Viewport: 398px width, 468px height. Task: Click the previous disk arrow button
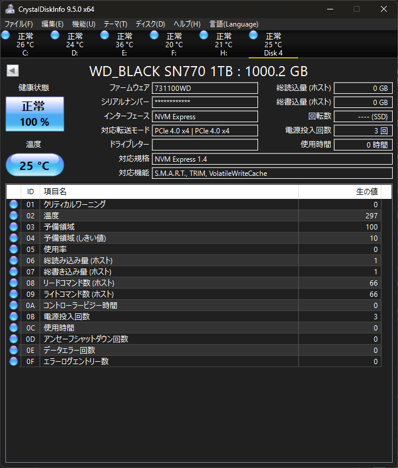point(12,71)
